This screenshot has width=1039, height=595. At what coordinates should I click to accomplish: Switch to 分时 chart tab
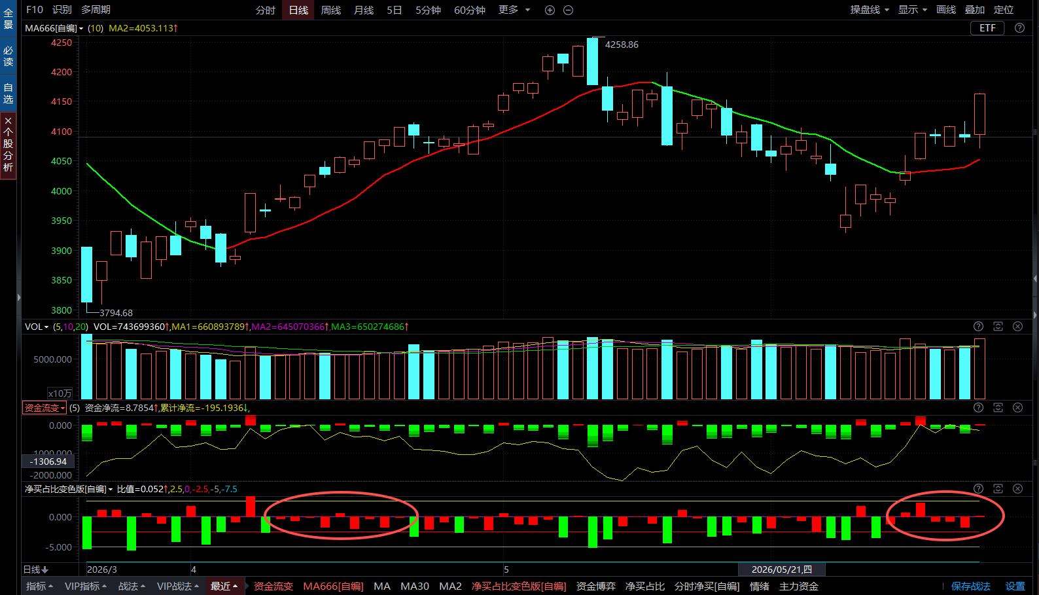(x=265, y=10)
